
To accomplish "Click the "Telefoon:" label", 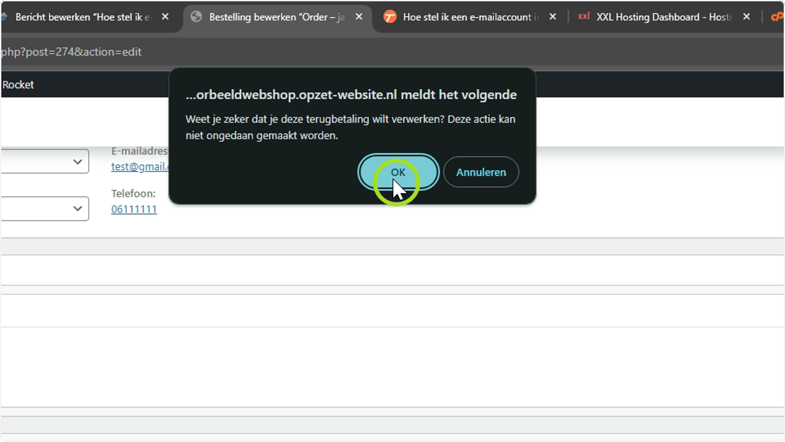I will coord(133,194).
